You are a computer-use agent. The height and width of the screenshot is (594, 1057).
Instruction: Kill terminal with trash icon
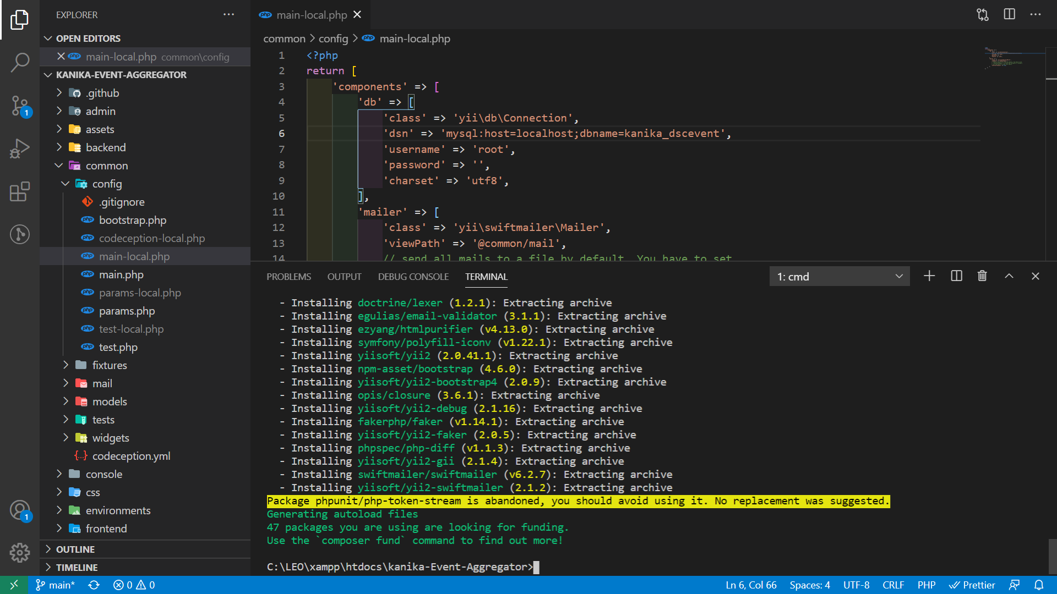pos(982,276)
